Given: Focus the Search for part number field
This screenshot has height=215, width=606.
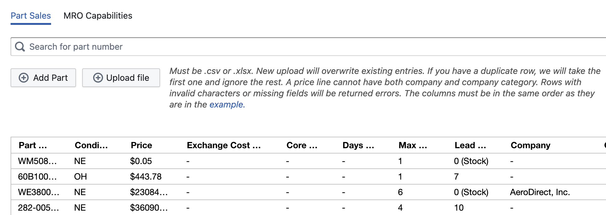Looking at the screenshot, I should [308, 47].
